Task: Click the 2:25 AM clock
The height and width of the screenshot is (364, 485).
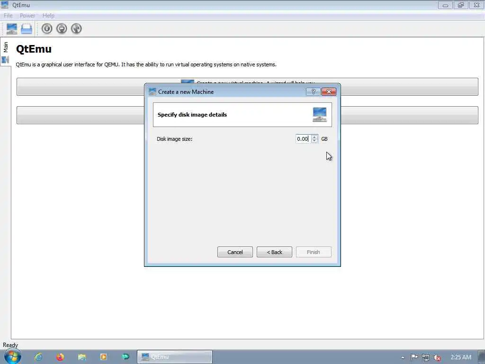Action: pyautogui.click(x=461, y=357)
